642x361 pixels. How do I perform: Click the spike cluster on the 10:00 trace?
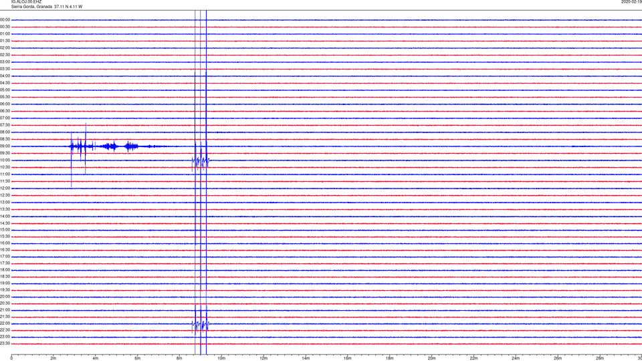pyautogui.click(x=201, y=161)
